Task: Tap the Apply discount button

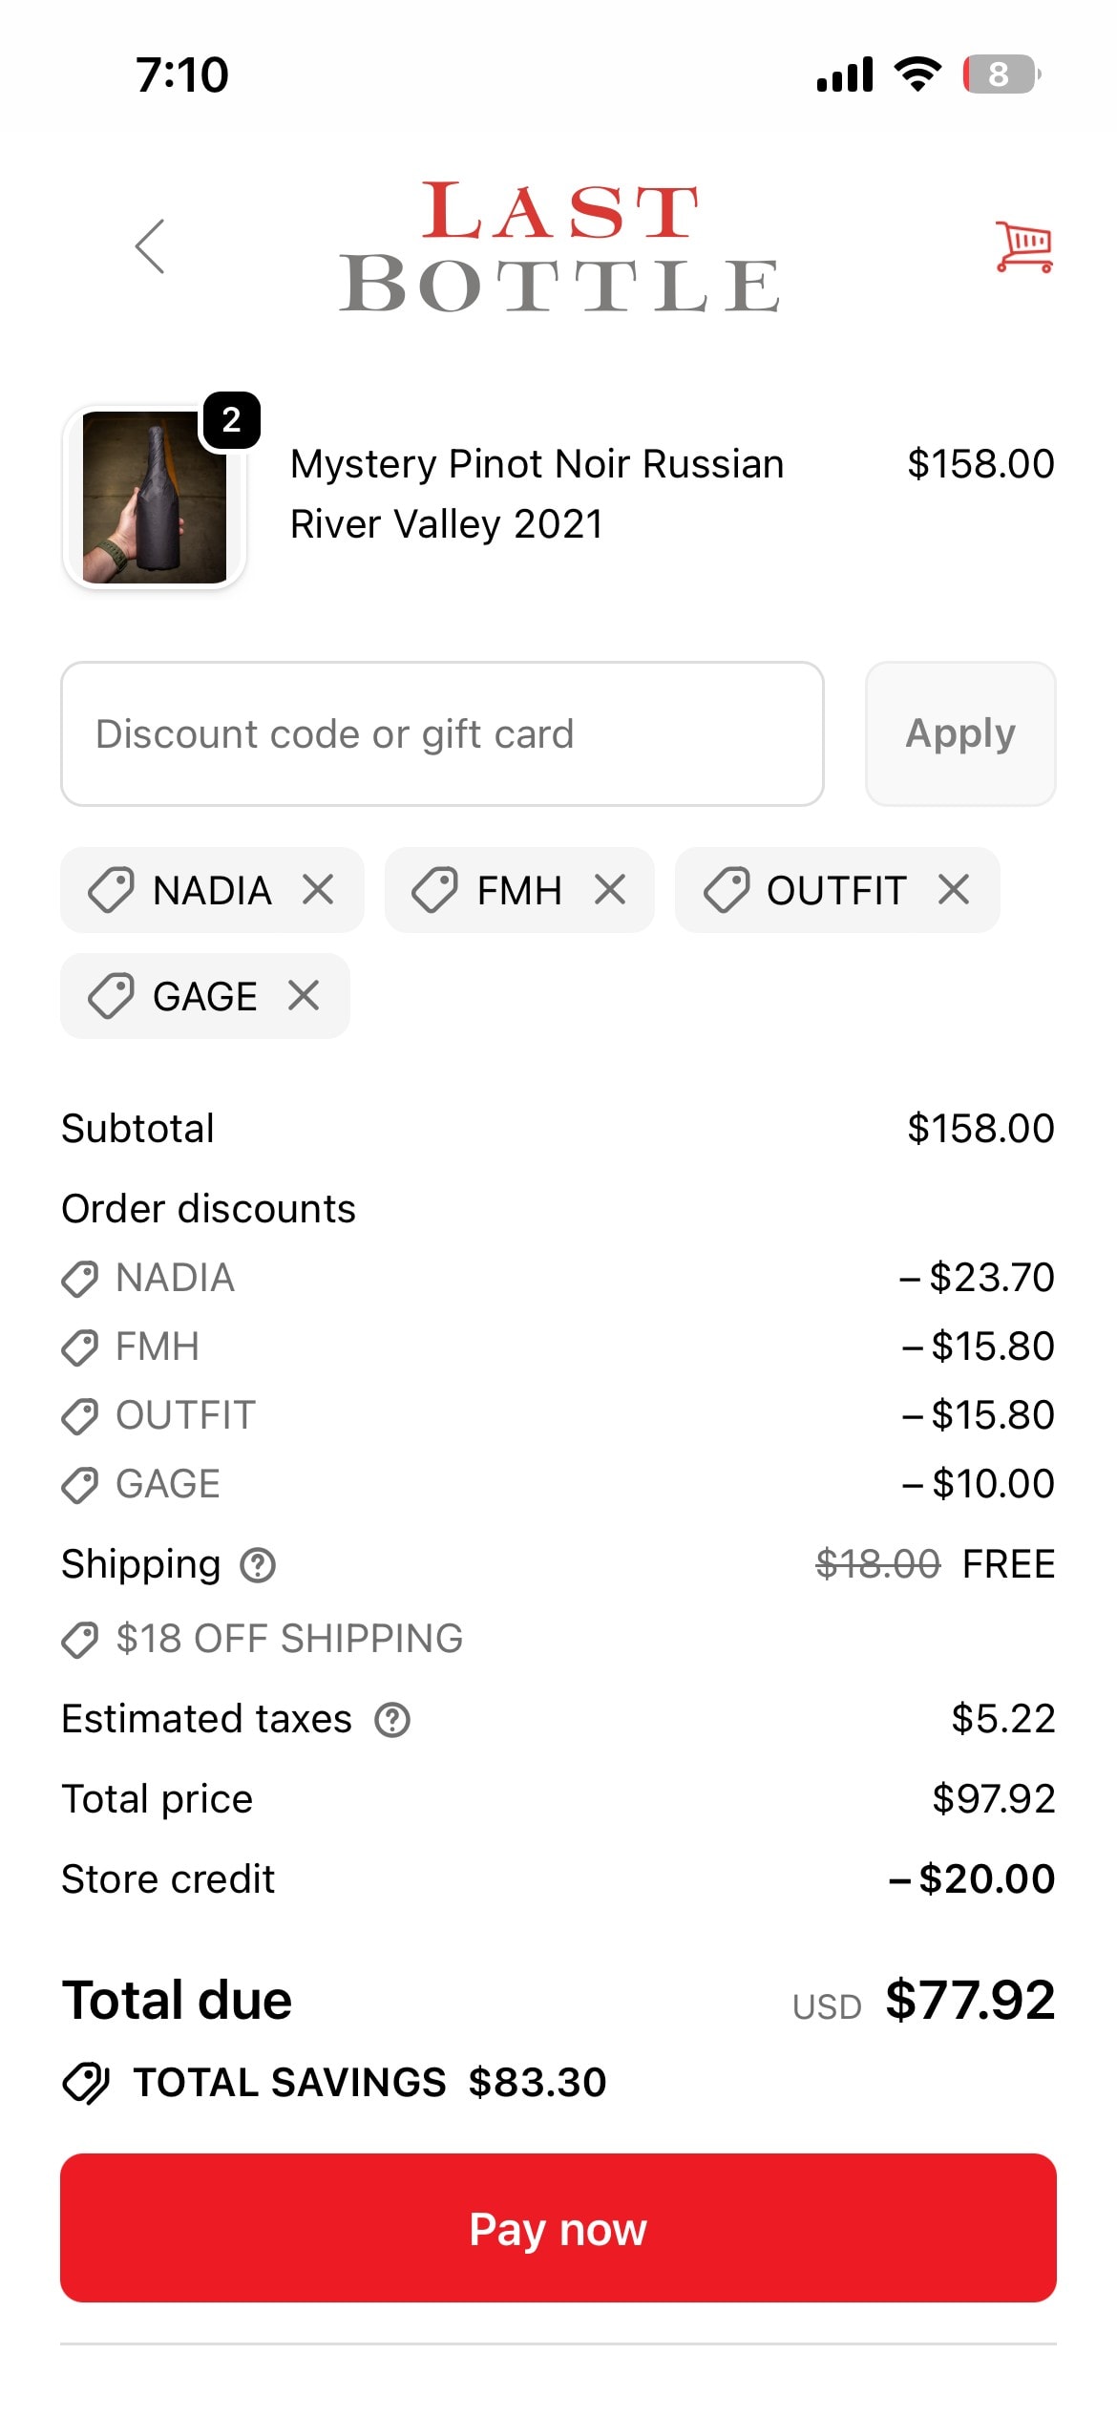Action: [x=960, y=734]
